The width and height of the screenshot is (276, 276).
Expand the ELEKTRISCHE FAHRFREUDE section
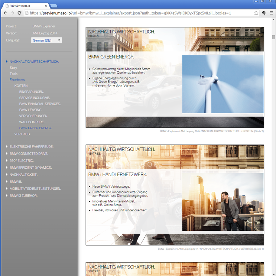click(31, 146)
